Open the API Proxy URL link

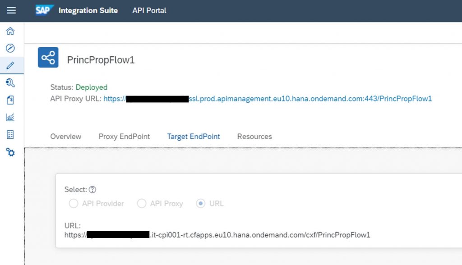[x=268, y=99]
